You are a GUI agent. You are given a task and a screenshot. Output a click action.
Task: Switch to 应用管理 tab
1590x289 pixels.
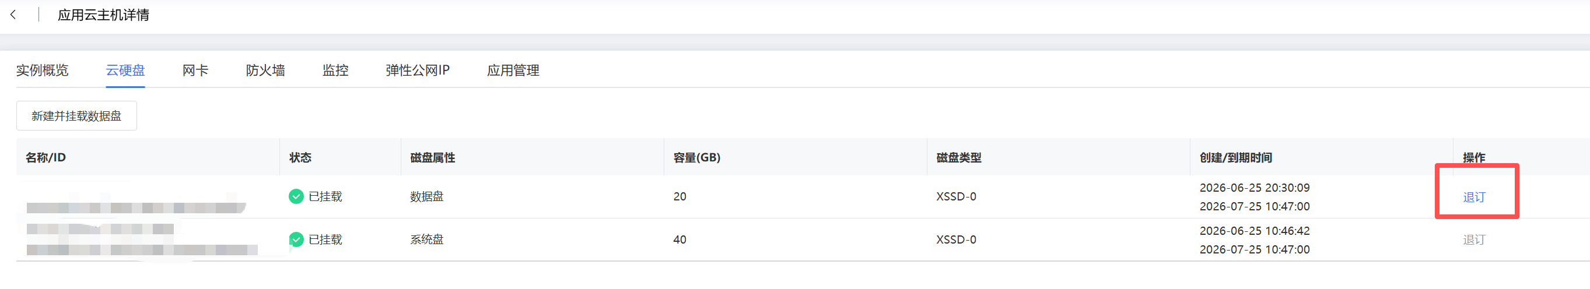click(513, 71)
